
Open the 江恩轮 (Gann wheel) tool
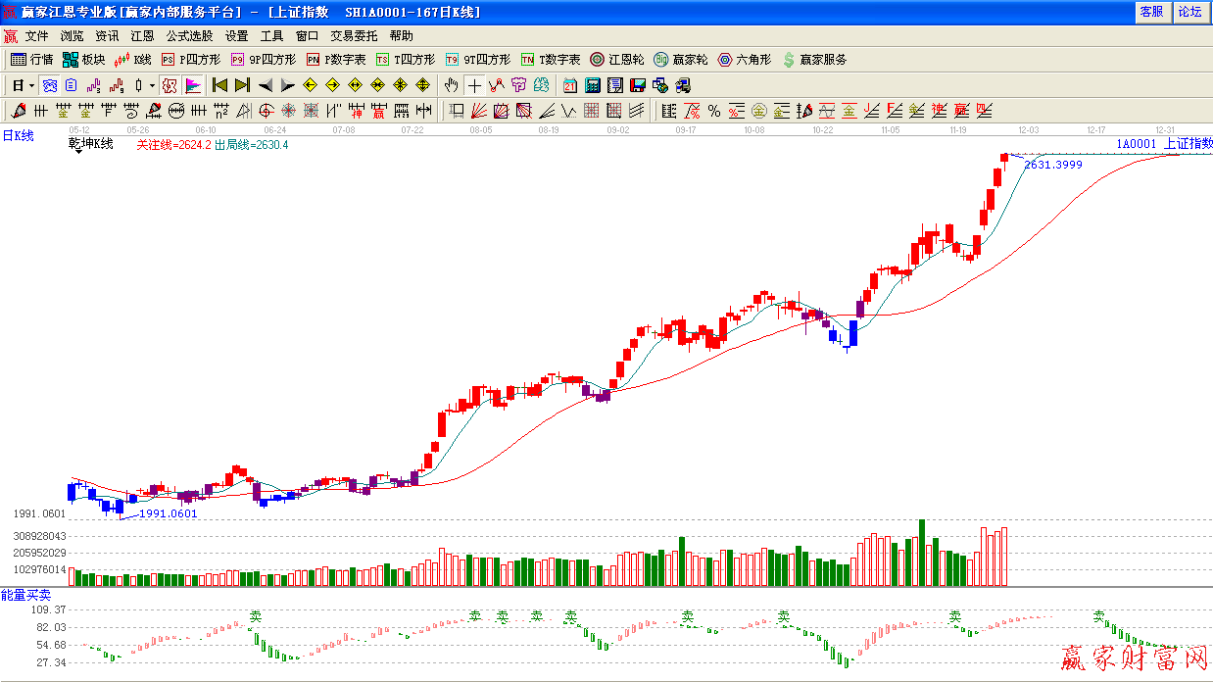(616, 60)
